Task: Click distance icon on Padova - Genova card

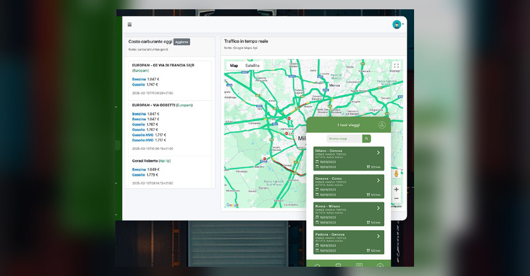Action: 368,251
